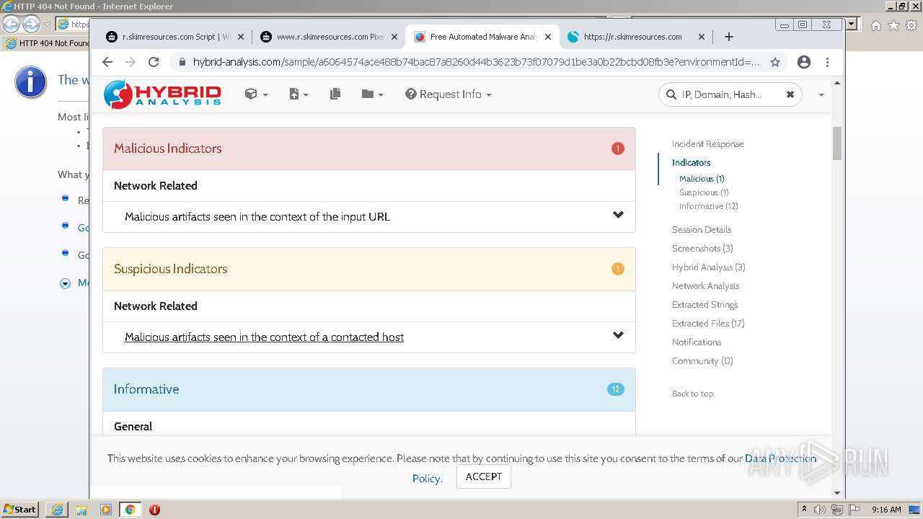The width and height of the screenshot is (923, 519).
Task: Jump to Extracted Files (17) section
Action: point(708,323)
